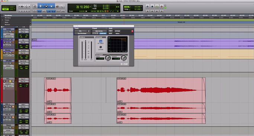The height and width of the screenshot is (136, 254).
Task: Open VCL track automation mode 'read'
Action: [10, 86]
